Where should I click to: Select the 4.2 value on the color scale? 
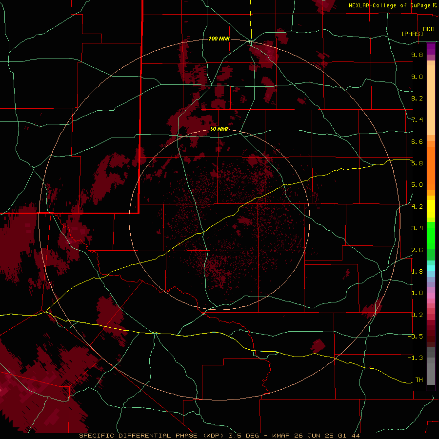(x=417, y=207)
